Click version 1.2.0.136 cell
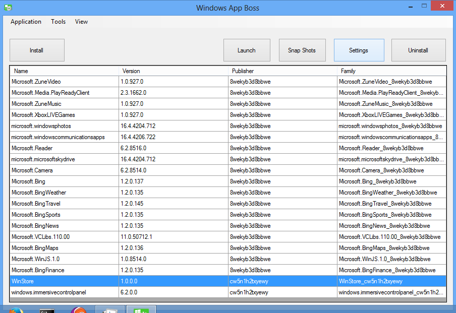The image size is (456, 313). 174,248
